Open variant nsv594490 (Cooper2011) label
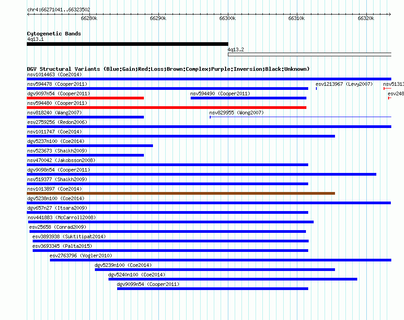404x320 pixels. pos(220,94)
